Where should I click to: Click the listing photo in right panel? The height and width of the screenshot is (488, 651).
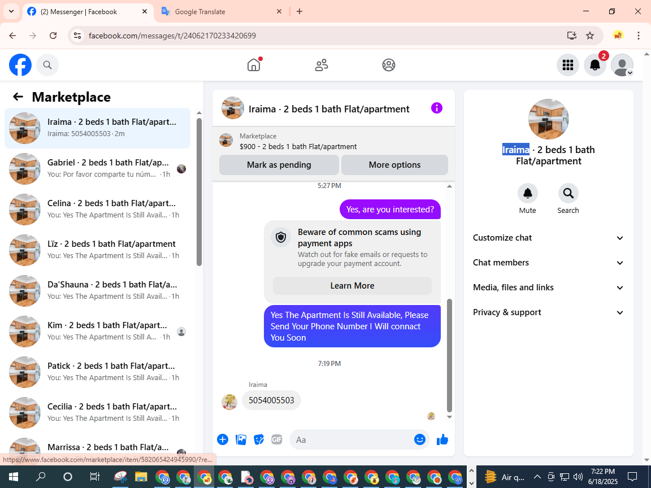tap(549, 119)
